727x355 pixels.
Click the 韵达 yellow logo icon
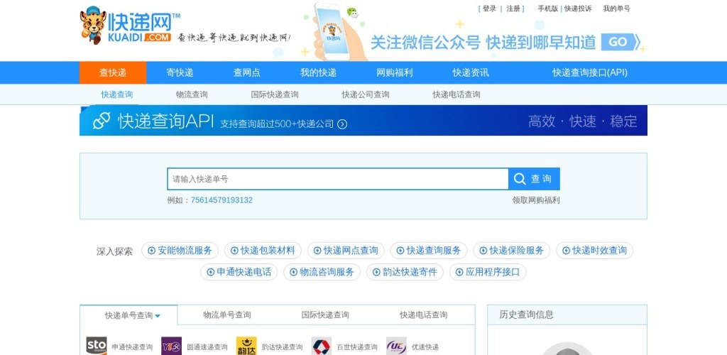point(246,346)
